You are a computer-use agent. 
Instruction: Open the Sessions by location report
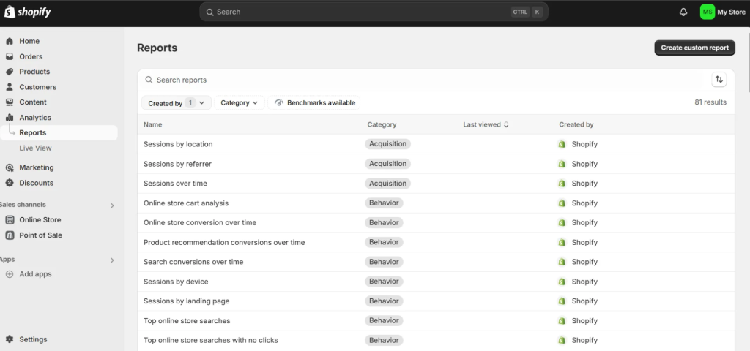pyautogui.click(x=178, y=144)
